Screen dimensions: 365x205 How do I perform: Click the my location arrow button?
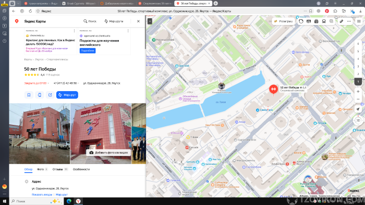pos(358,109)
